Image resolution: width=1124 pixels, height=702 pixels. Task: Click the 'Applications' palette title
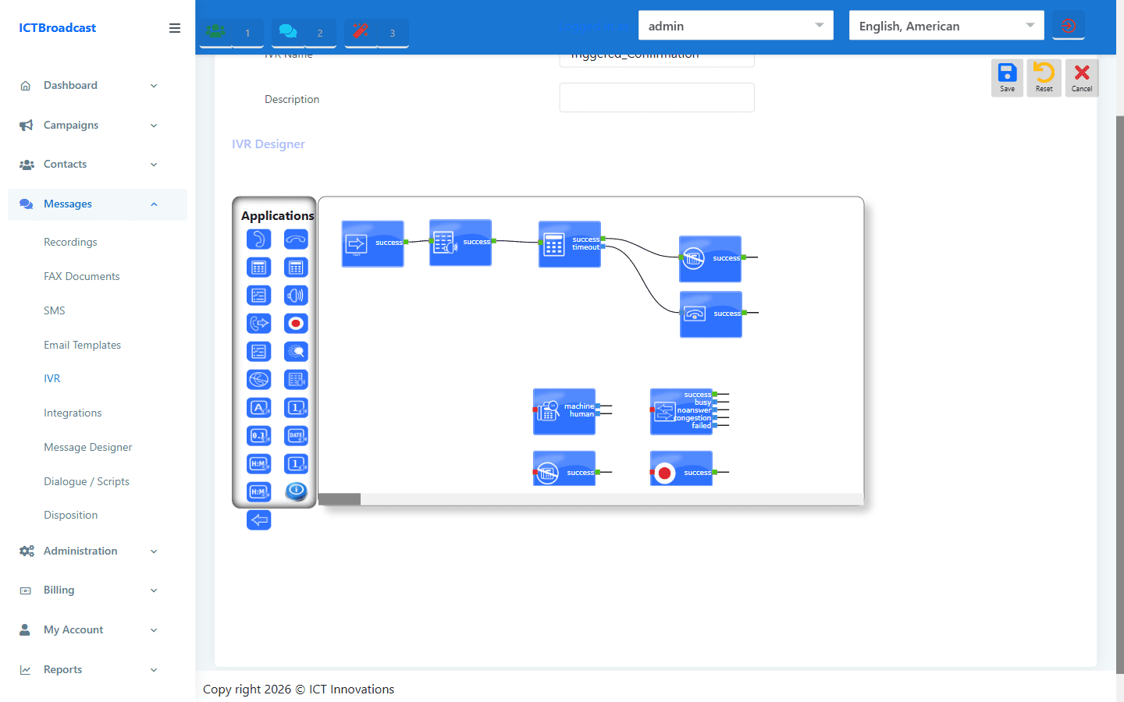click(x=277, y=216)
